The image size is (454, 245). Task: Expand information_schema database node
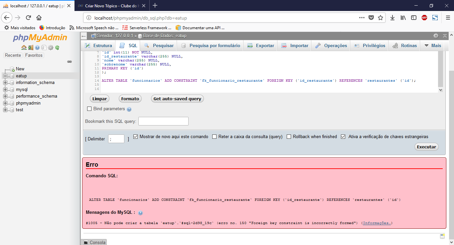5,83
